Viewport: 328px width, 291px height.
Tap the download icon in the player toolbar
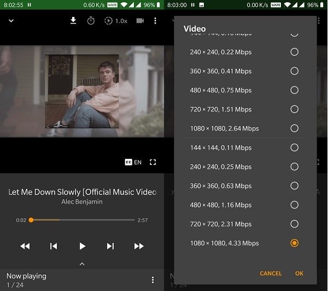point(73,20)
